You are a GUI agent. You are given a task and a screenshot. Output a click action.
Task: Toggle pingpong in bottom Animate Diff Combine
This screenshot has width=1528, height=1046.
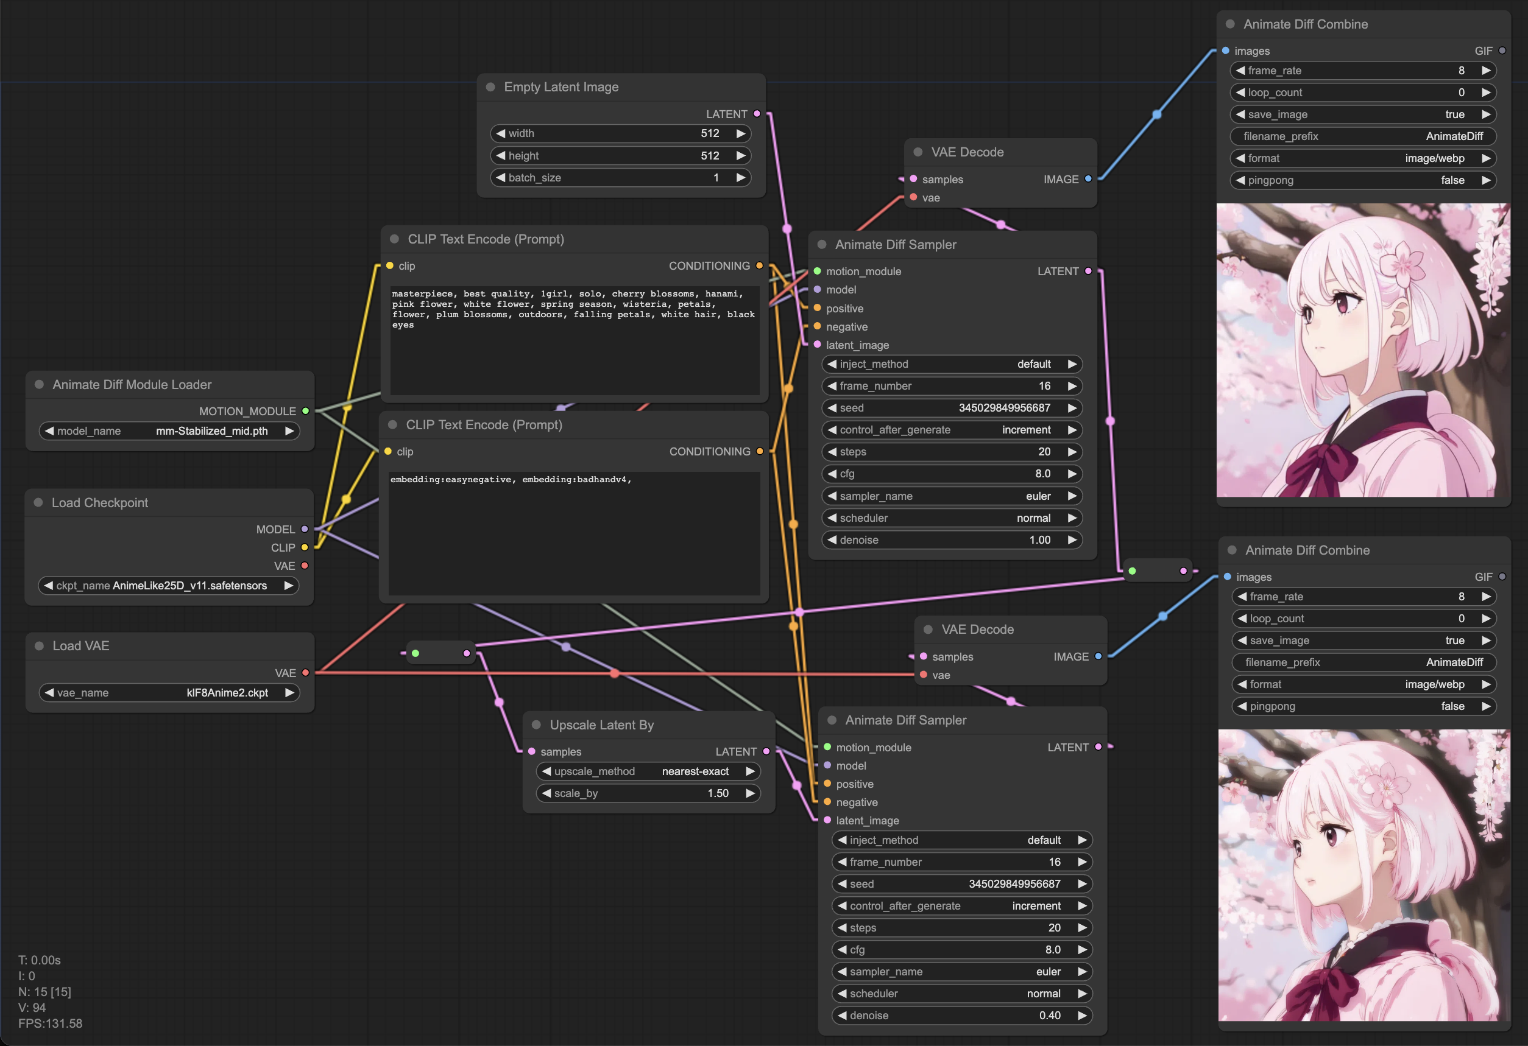pos(1364,706)
